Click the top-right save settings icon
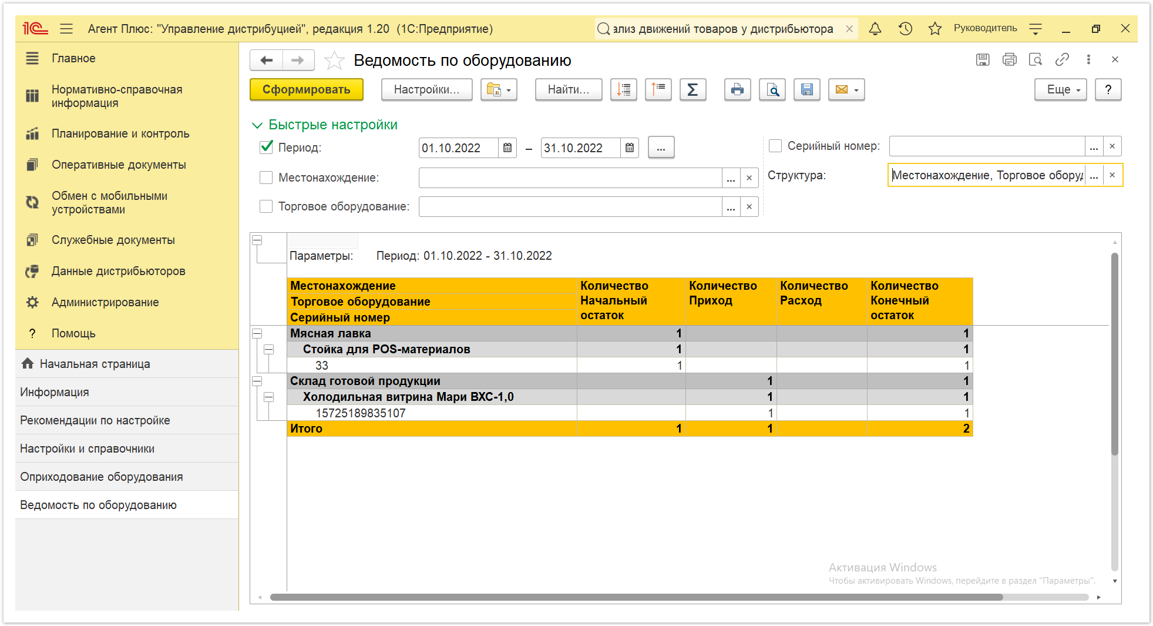 pyautogui.click(x=983, y=59)
